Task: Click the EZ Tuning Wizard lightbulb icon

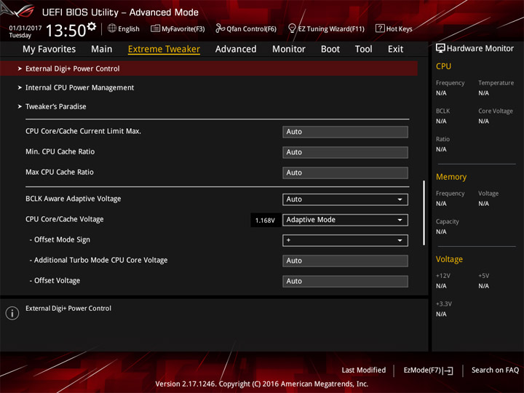Action: click(x=292, y=28)
